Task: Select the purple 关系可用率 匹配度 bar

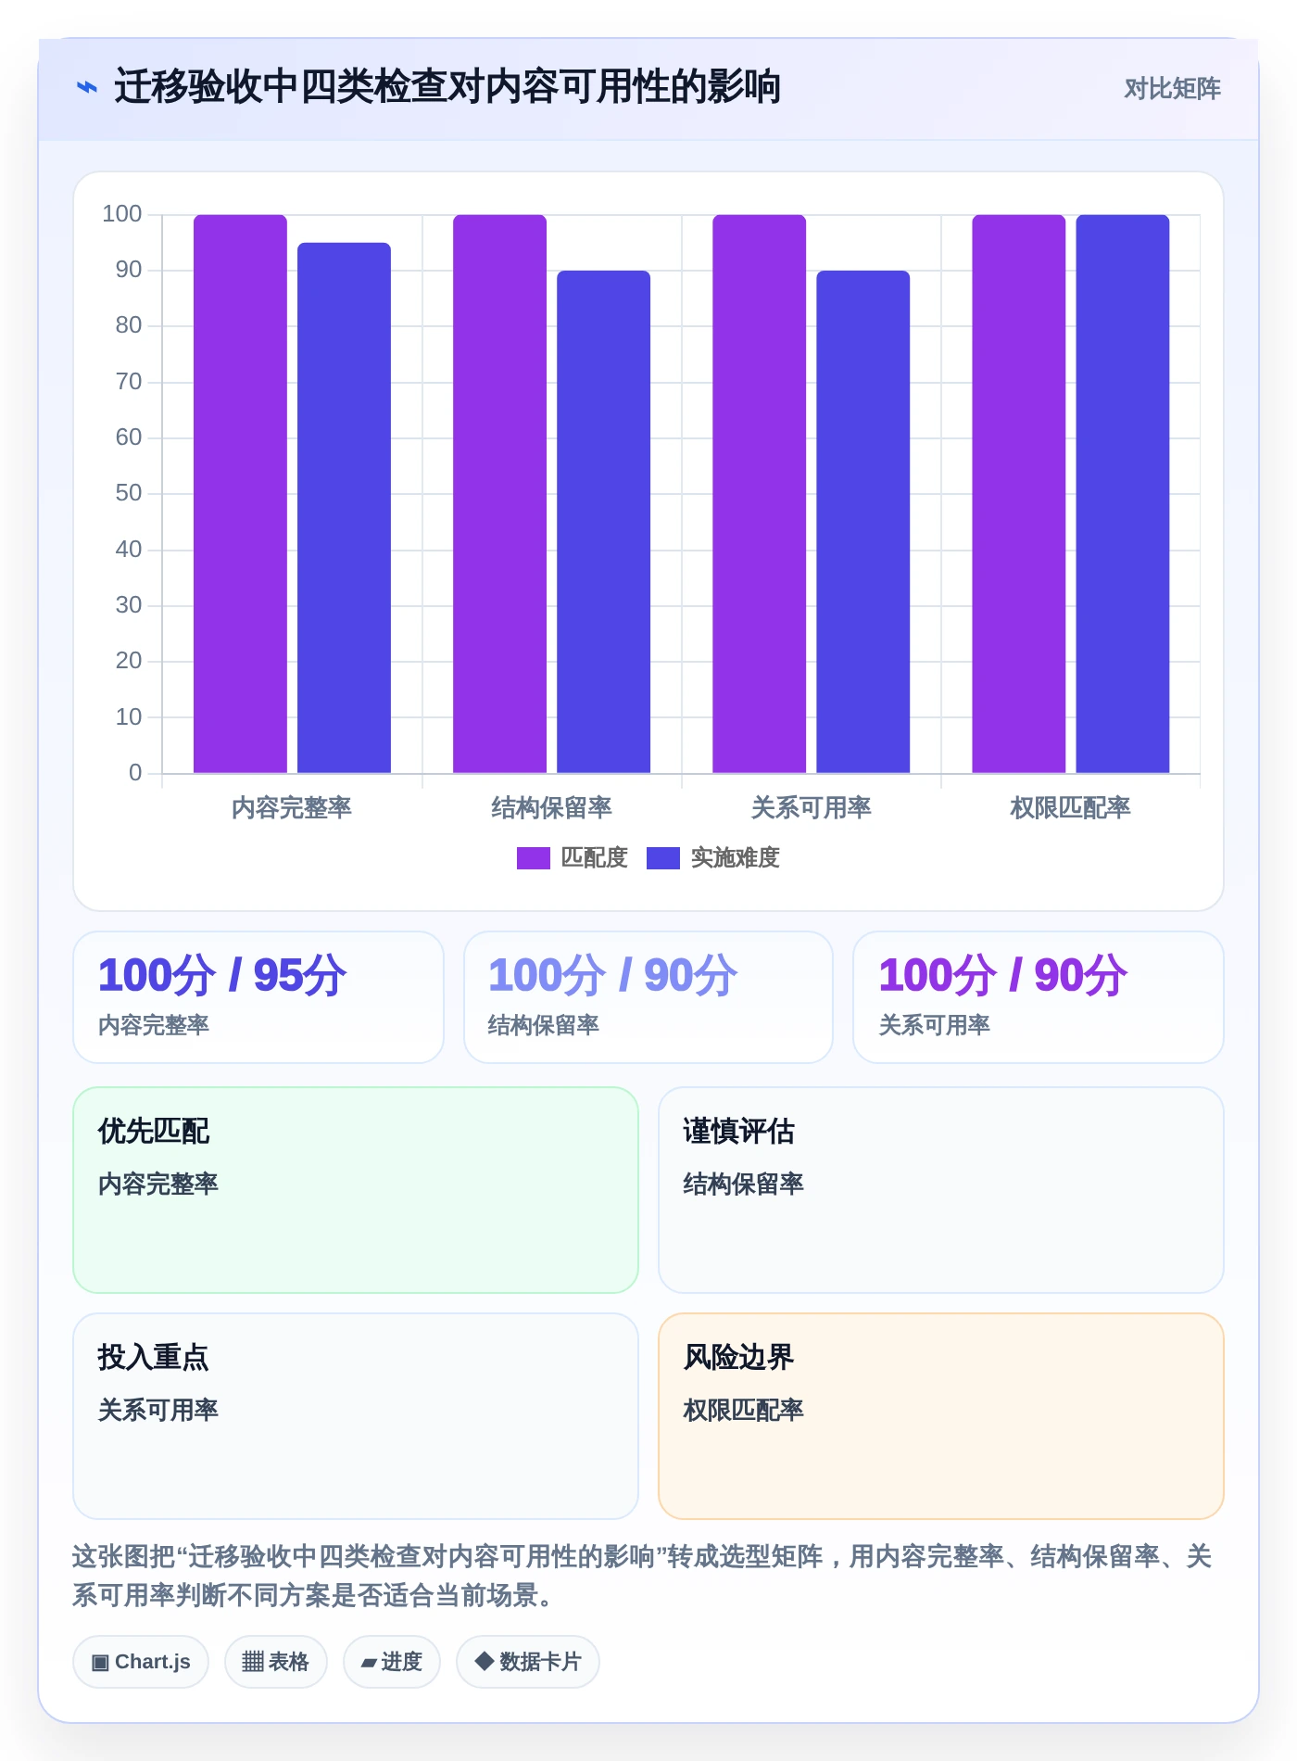Action: pos(759,493)
